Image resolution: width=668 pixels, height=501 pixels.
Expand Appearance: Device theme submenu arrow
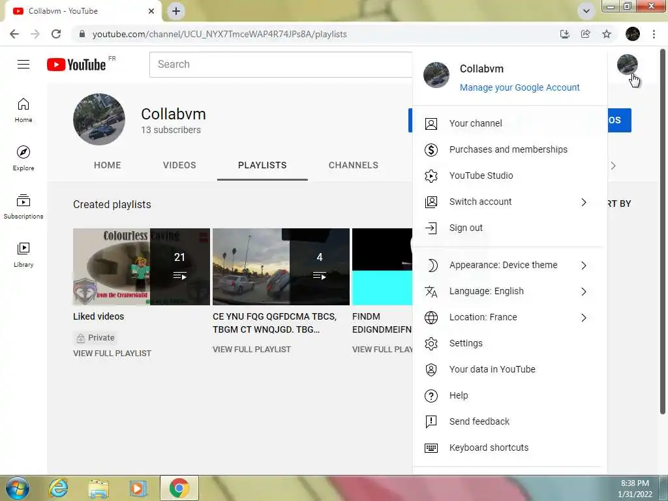[x=584, y=266]
